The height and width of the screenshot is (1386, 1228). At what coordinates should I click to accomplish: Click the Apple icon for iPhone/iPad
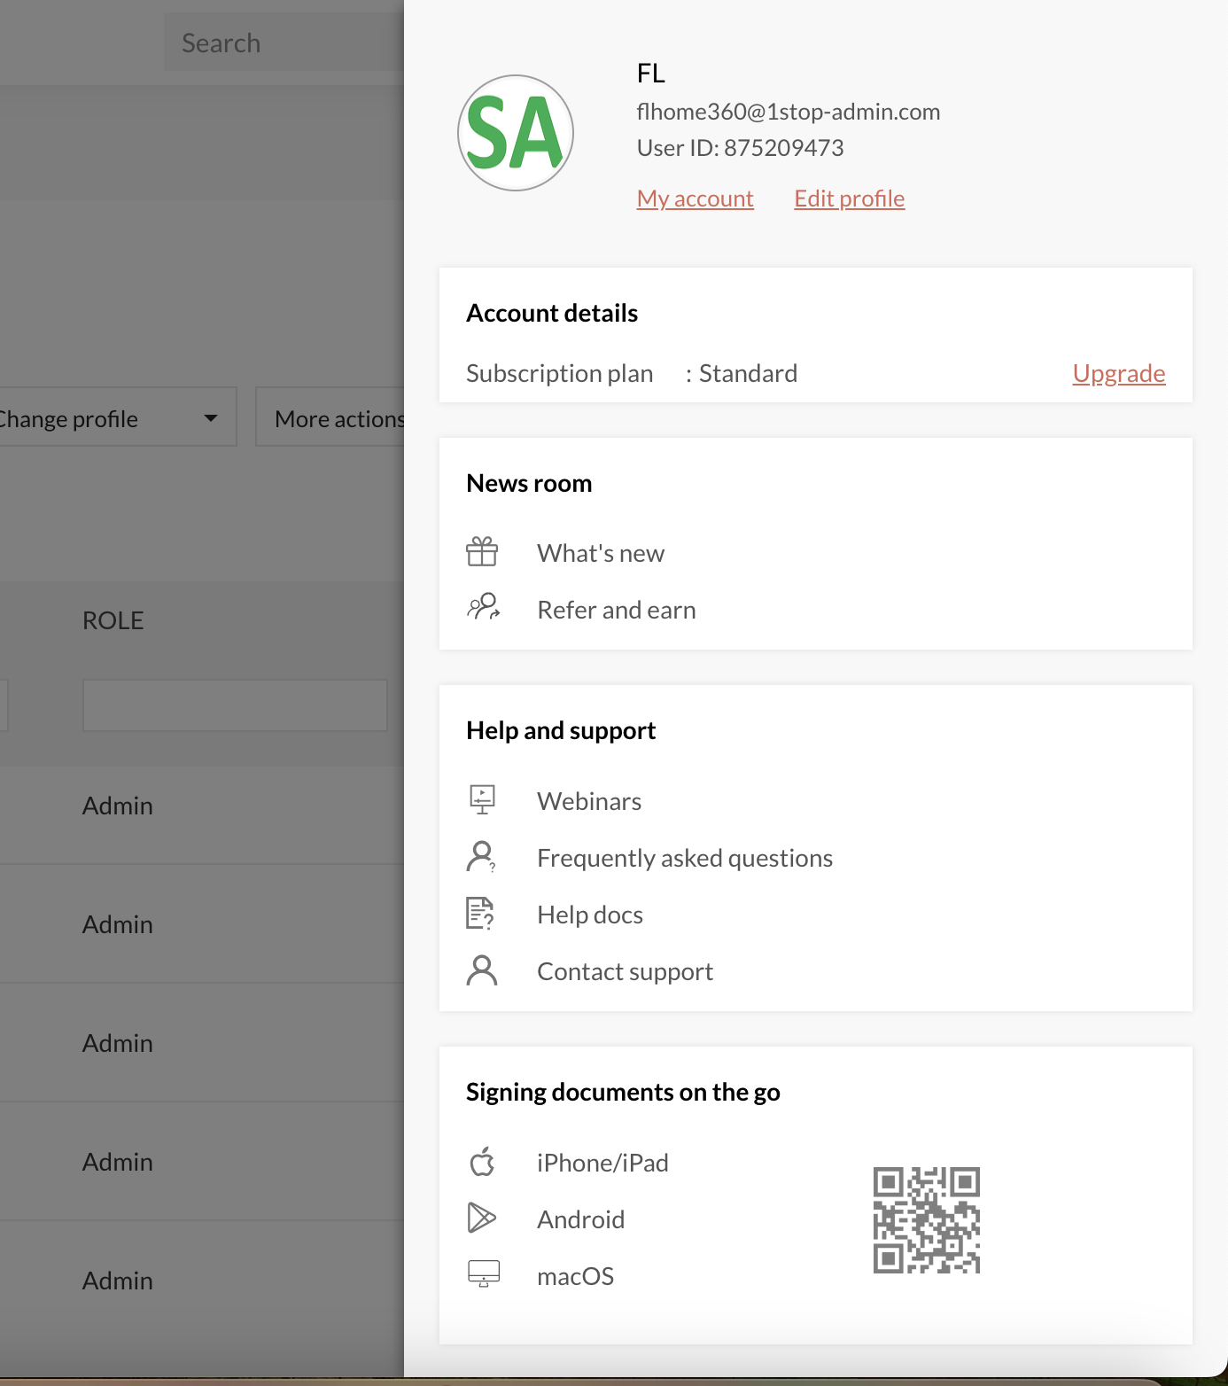pos(482,1162)
